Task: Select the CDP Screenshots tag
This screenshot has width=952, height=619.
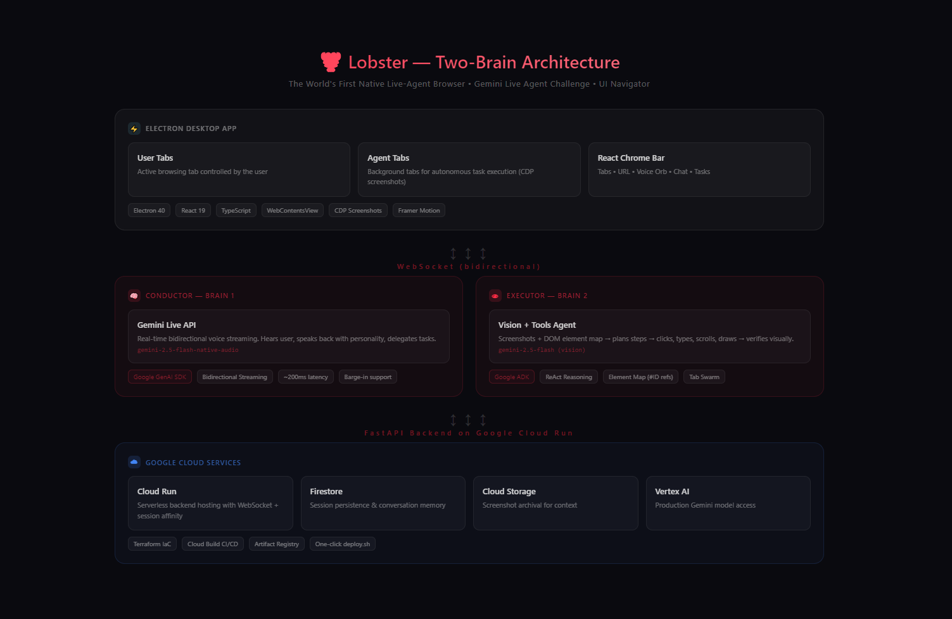Action: pos(358,210)
